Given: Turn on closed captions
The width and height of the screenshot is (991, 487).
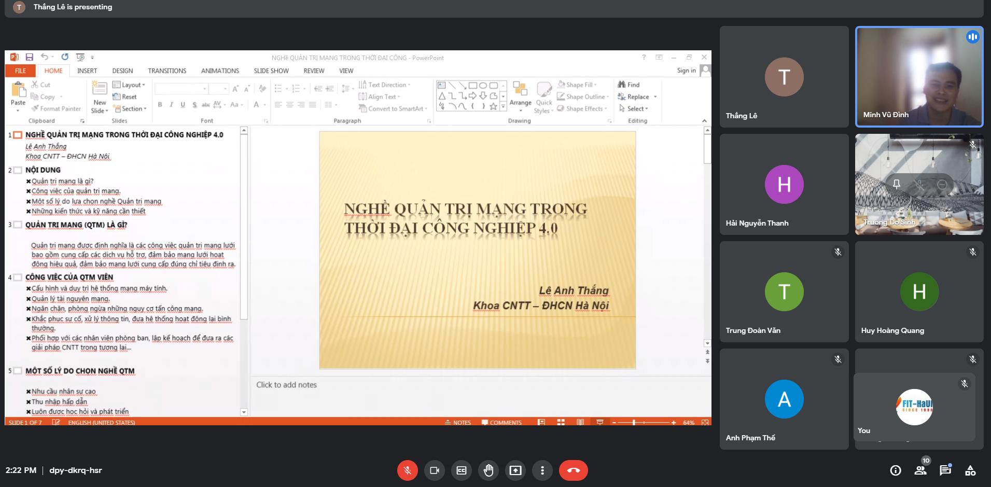Looking at the screenshot, I should pos(462,470).
